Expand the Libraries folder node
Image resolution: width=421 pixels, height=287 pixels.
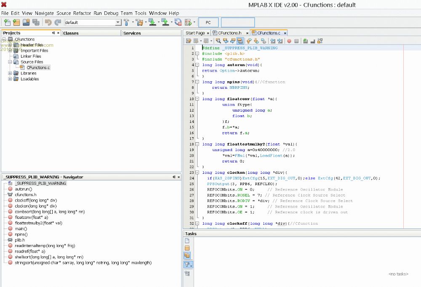pyautogui.click(x=11, y=73)
